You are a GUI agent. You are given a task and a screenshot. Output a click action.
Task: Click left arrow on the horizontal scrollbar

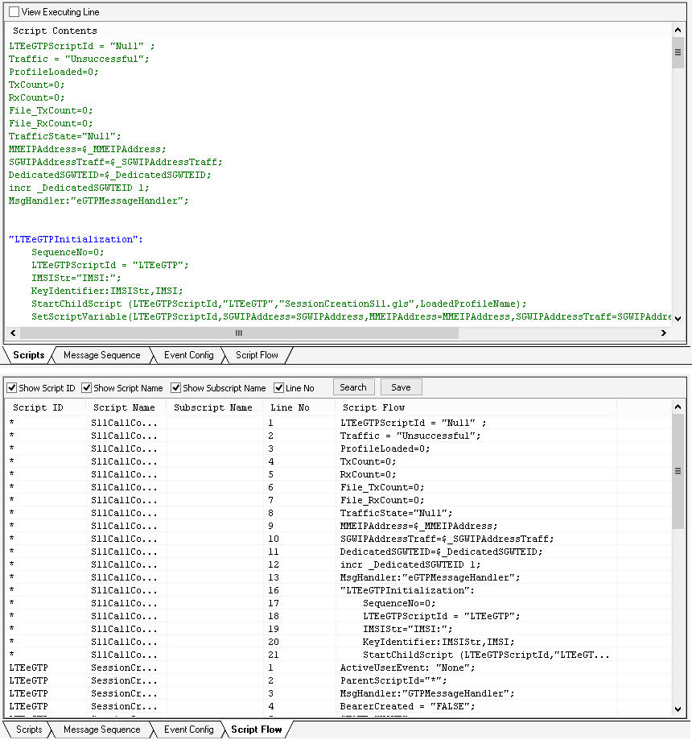[x=12, y=333]
